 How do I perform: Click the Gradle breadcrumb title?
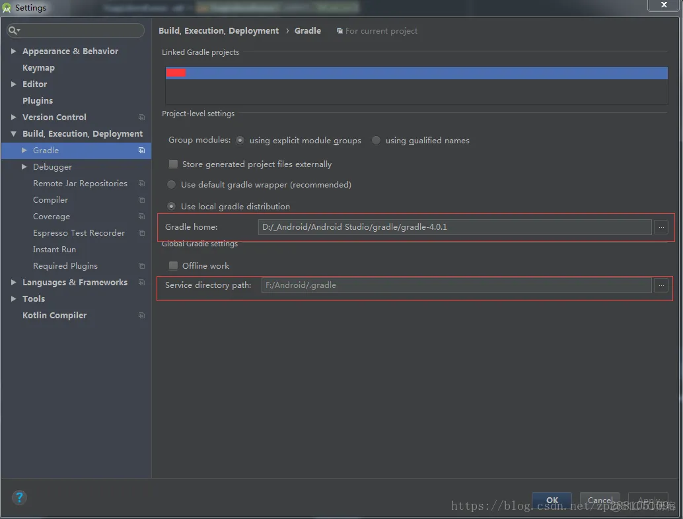(308, 31)
